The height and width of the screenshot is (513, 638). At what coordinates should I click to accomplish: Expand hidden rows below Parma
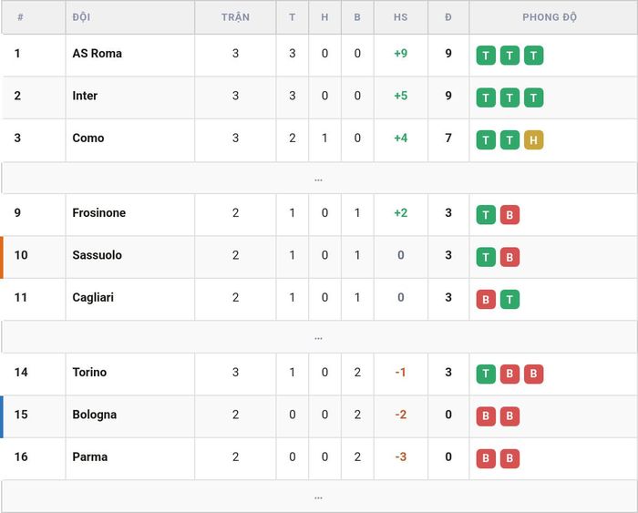coord(319,497)
